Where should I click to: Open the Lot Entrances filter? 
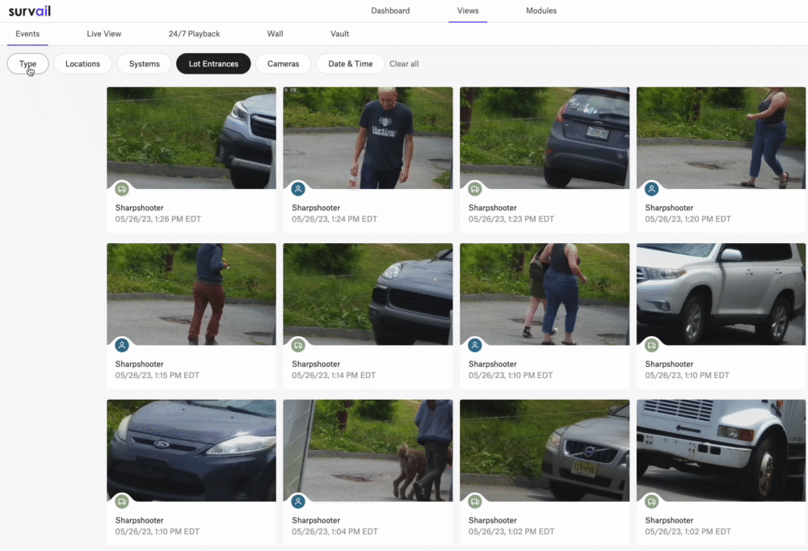[x=213, y=64]
